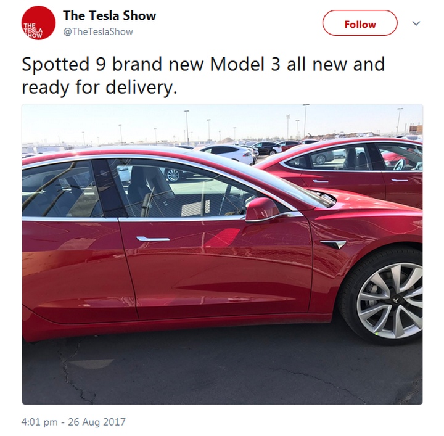Expand the tweet options chevron
This screenshot has height=436, width=444.
point(416,23)
